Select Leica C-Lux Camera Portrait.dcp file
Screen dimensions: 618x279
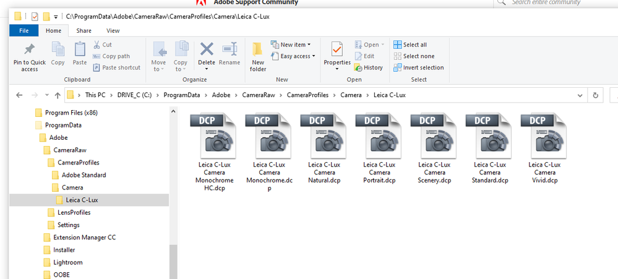point(379,148)
